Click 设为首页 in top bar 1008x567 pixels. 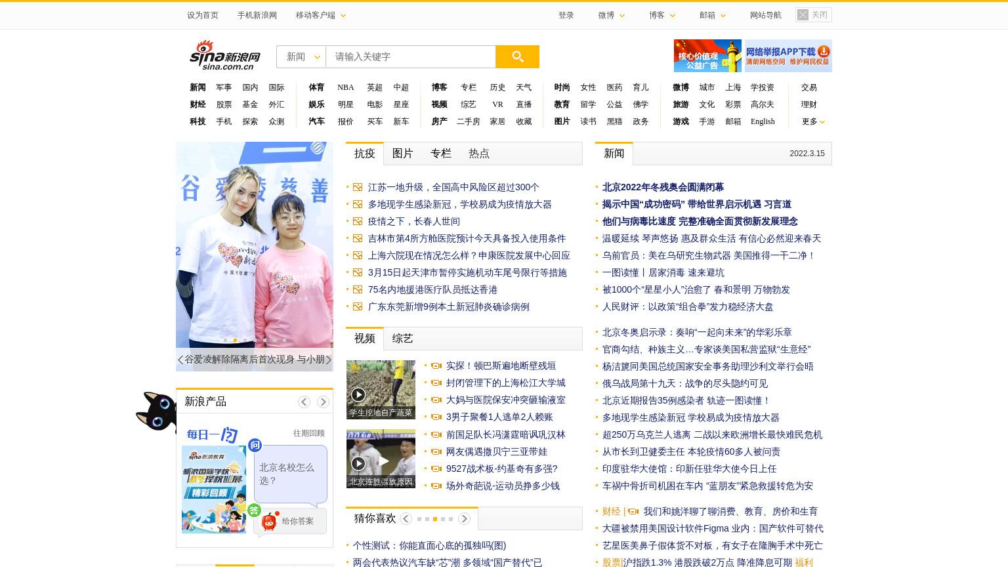pyautogui.click(x=203, y=15)
